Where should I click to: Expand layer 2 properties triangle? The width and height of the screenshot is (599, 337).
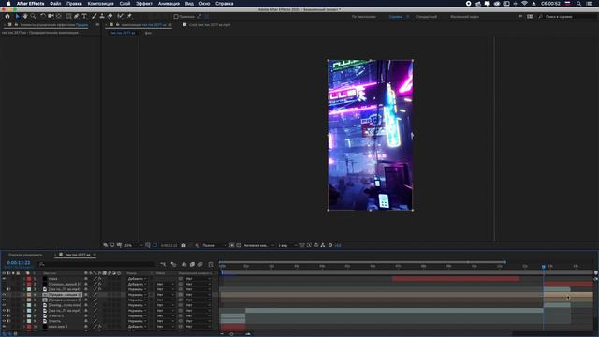[24, 285]
